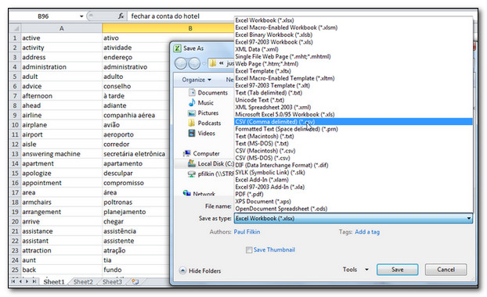487x297 pixels.
Task: Select CSV (Comma delimited) (*.csv) option
Action: [353, 121]
